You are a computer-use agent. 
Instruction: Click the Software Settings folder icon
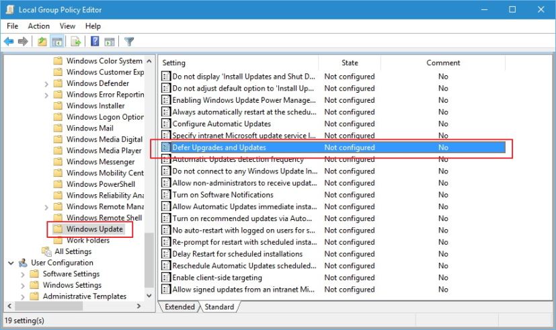tap(34, 274)
